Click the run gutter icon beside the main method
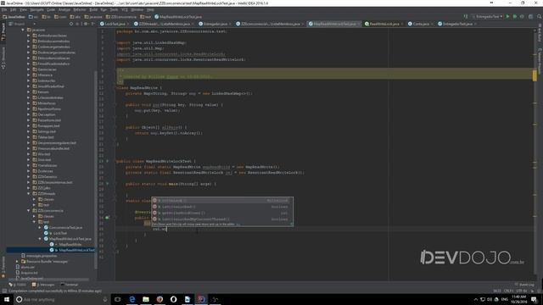The image size is (543, 305). [x=108, y=184]
